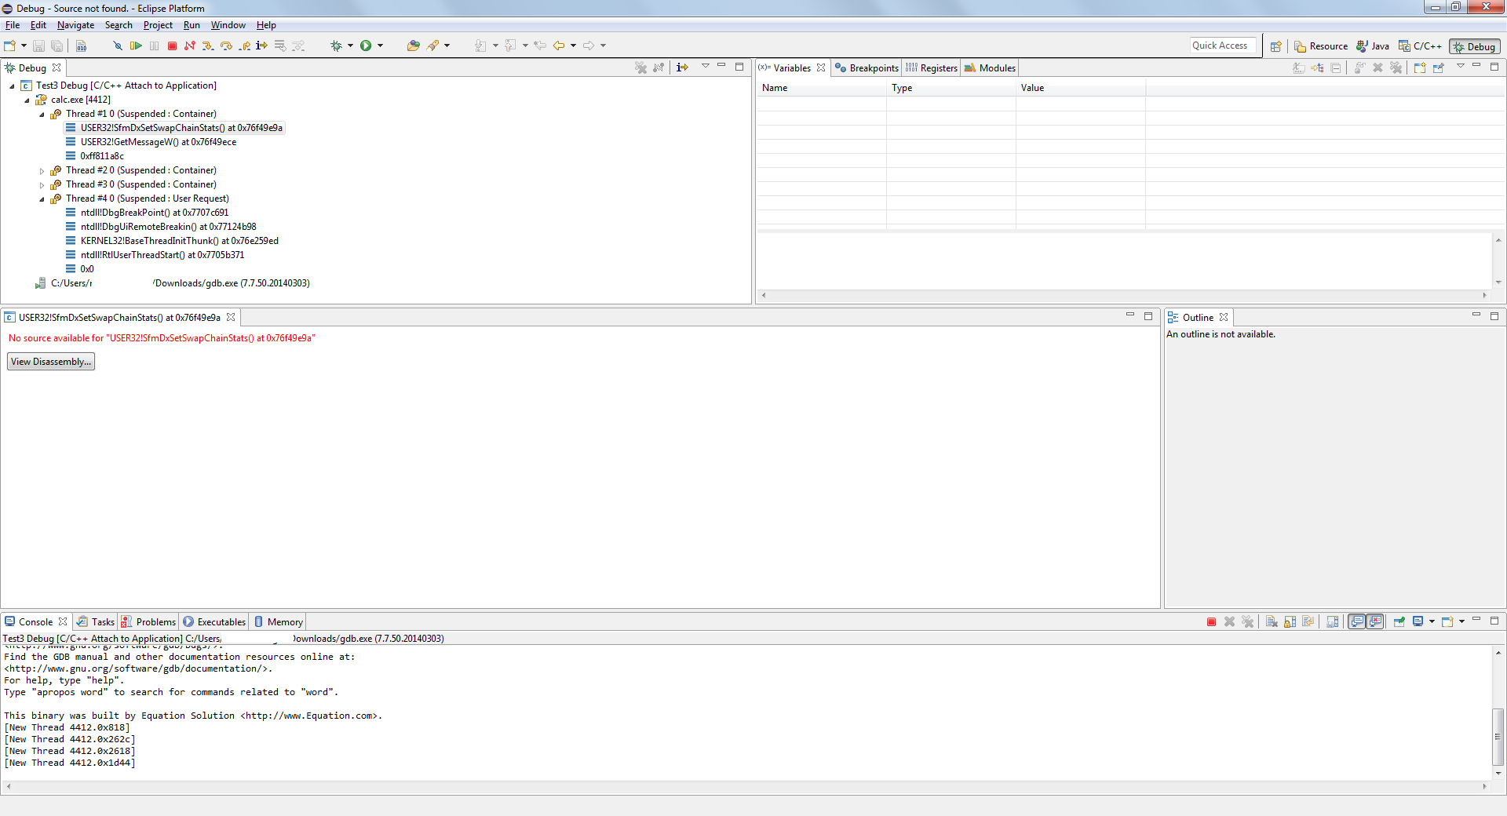Select the Debug perspective button
This screenshot has height=816, width=1507.
(1475, 46)
